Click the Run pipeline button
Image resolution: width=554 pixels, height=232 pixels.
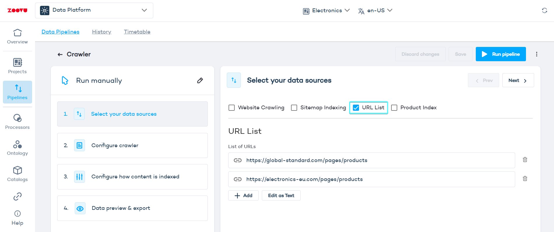tap(501, 54)
